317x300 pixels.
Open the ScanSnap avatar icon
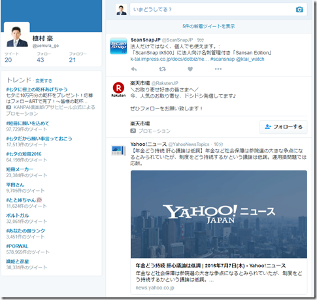[118, 46]
